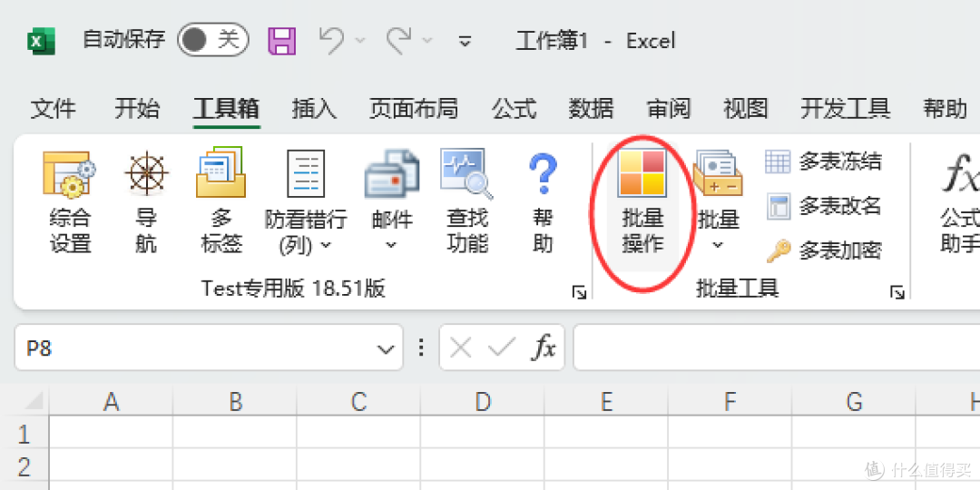Cancel entry with the X button
980x490 pixels.
461,348
